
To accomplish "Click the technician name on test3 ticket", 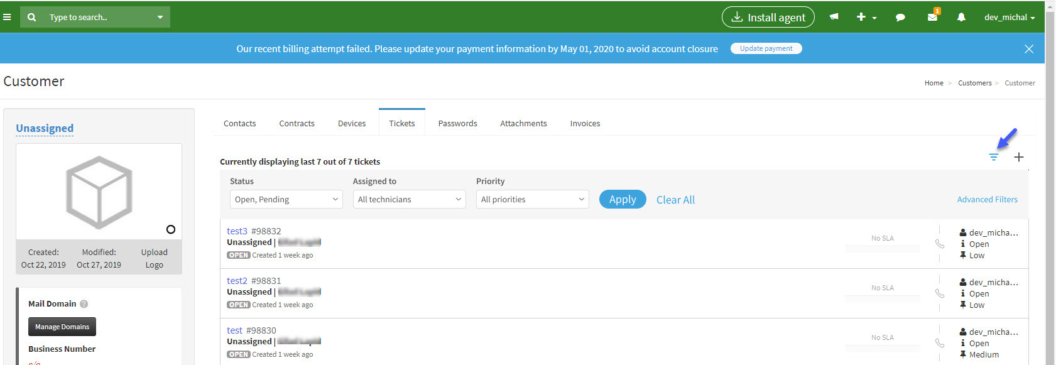I will [x=994, y=232].
